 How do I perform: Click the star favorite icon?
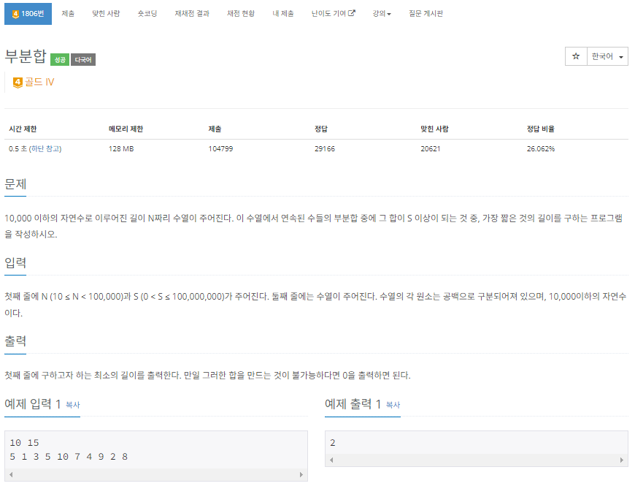click(576, 56)
